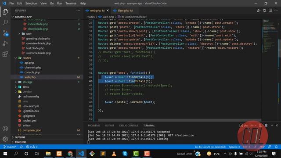Screen dimensions: 281x158
Task: Open the Run menu
Action: [x=60, y=4]
